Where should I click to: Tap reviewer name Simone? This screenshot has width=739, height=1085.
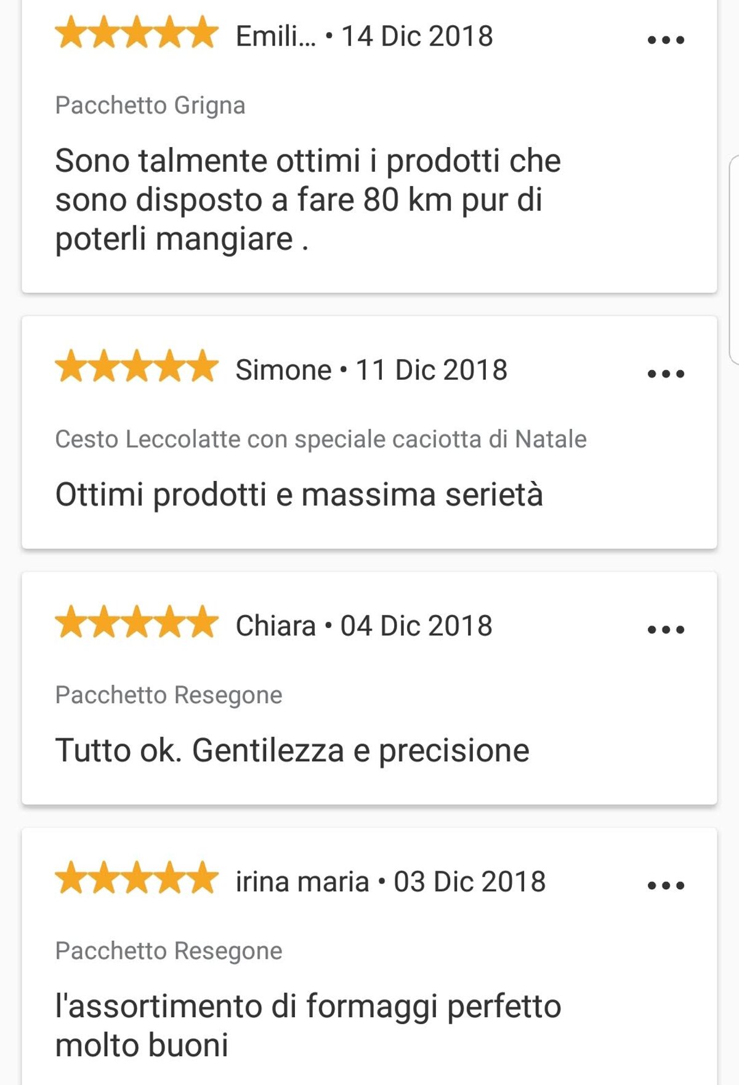283,370
